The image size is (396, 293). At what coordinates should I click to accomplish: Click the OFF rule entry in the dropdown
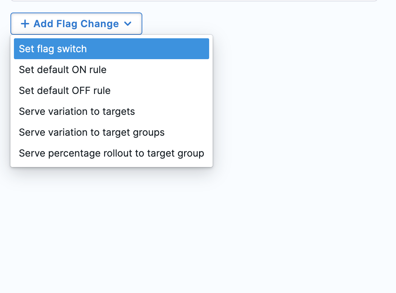tap(64, 90)
